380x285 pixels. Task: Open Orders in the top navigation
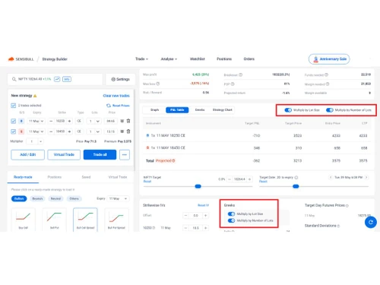pos(249,59)
